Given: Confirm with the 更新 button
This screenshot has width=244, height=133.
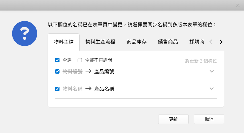Looking at the screenshot, I should 173,119.
